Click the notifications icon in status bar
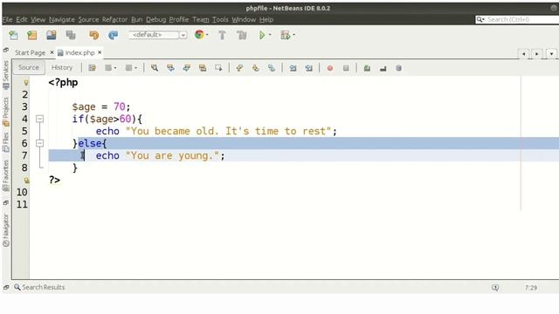559x314 pixels. 495,287
